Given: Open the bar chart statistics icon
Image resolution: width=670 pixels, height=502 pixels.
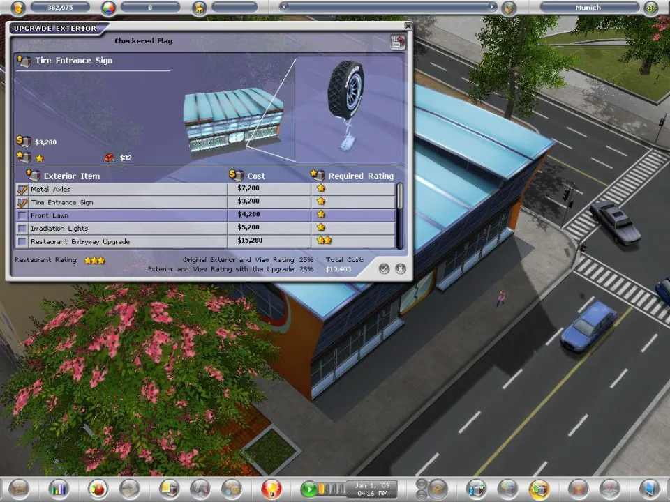Looking at the screenshot, I should [x=59, y=489].
